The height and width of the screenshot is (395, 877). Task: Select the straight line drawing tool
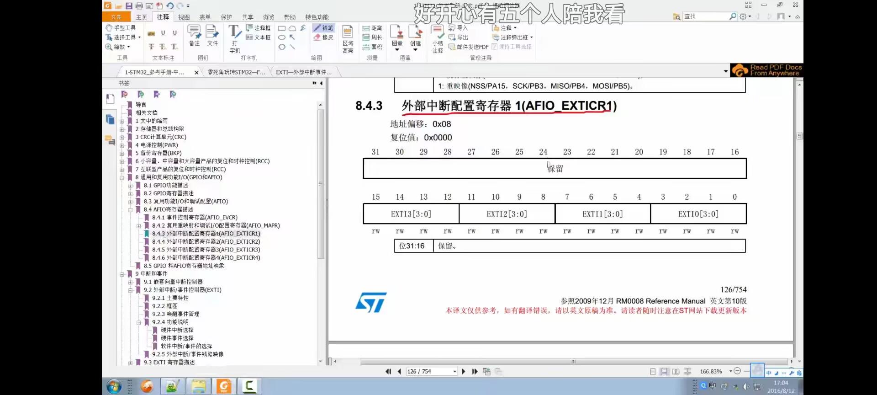[x=292, y=47]
